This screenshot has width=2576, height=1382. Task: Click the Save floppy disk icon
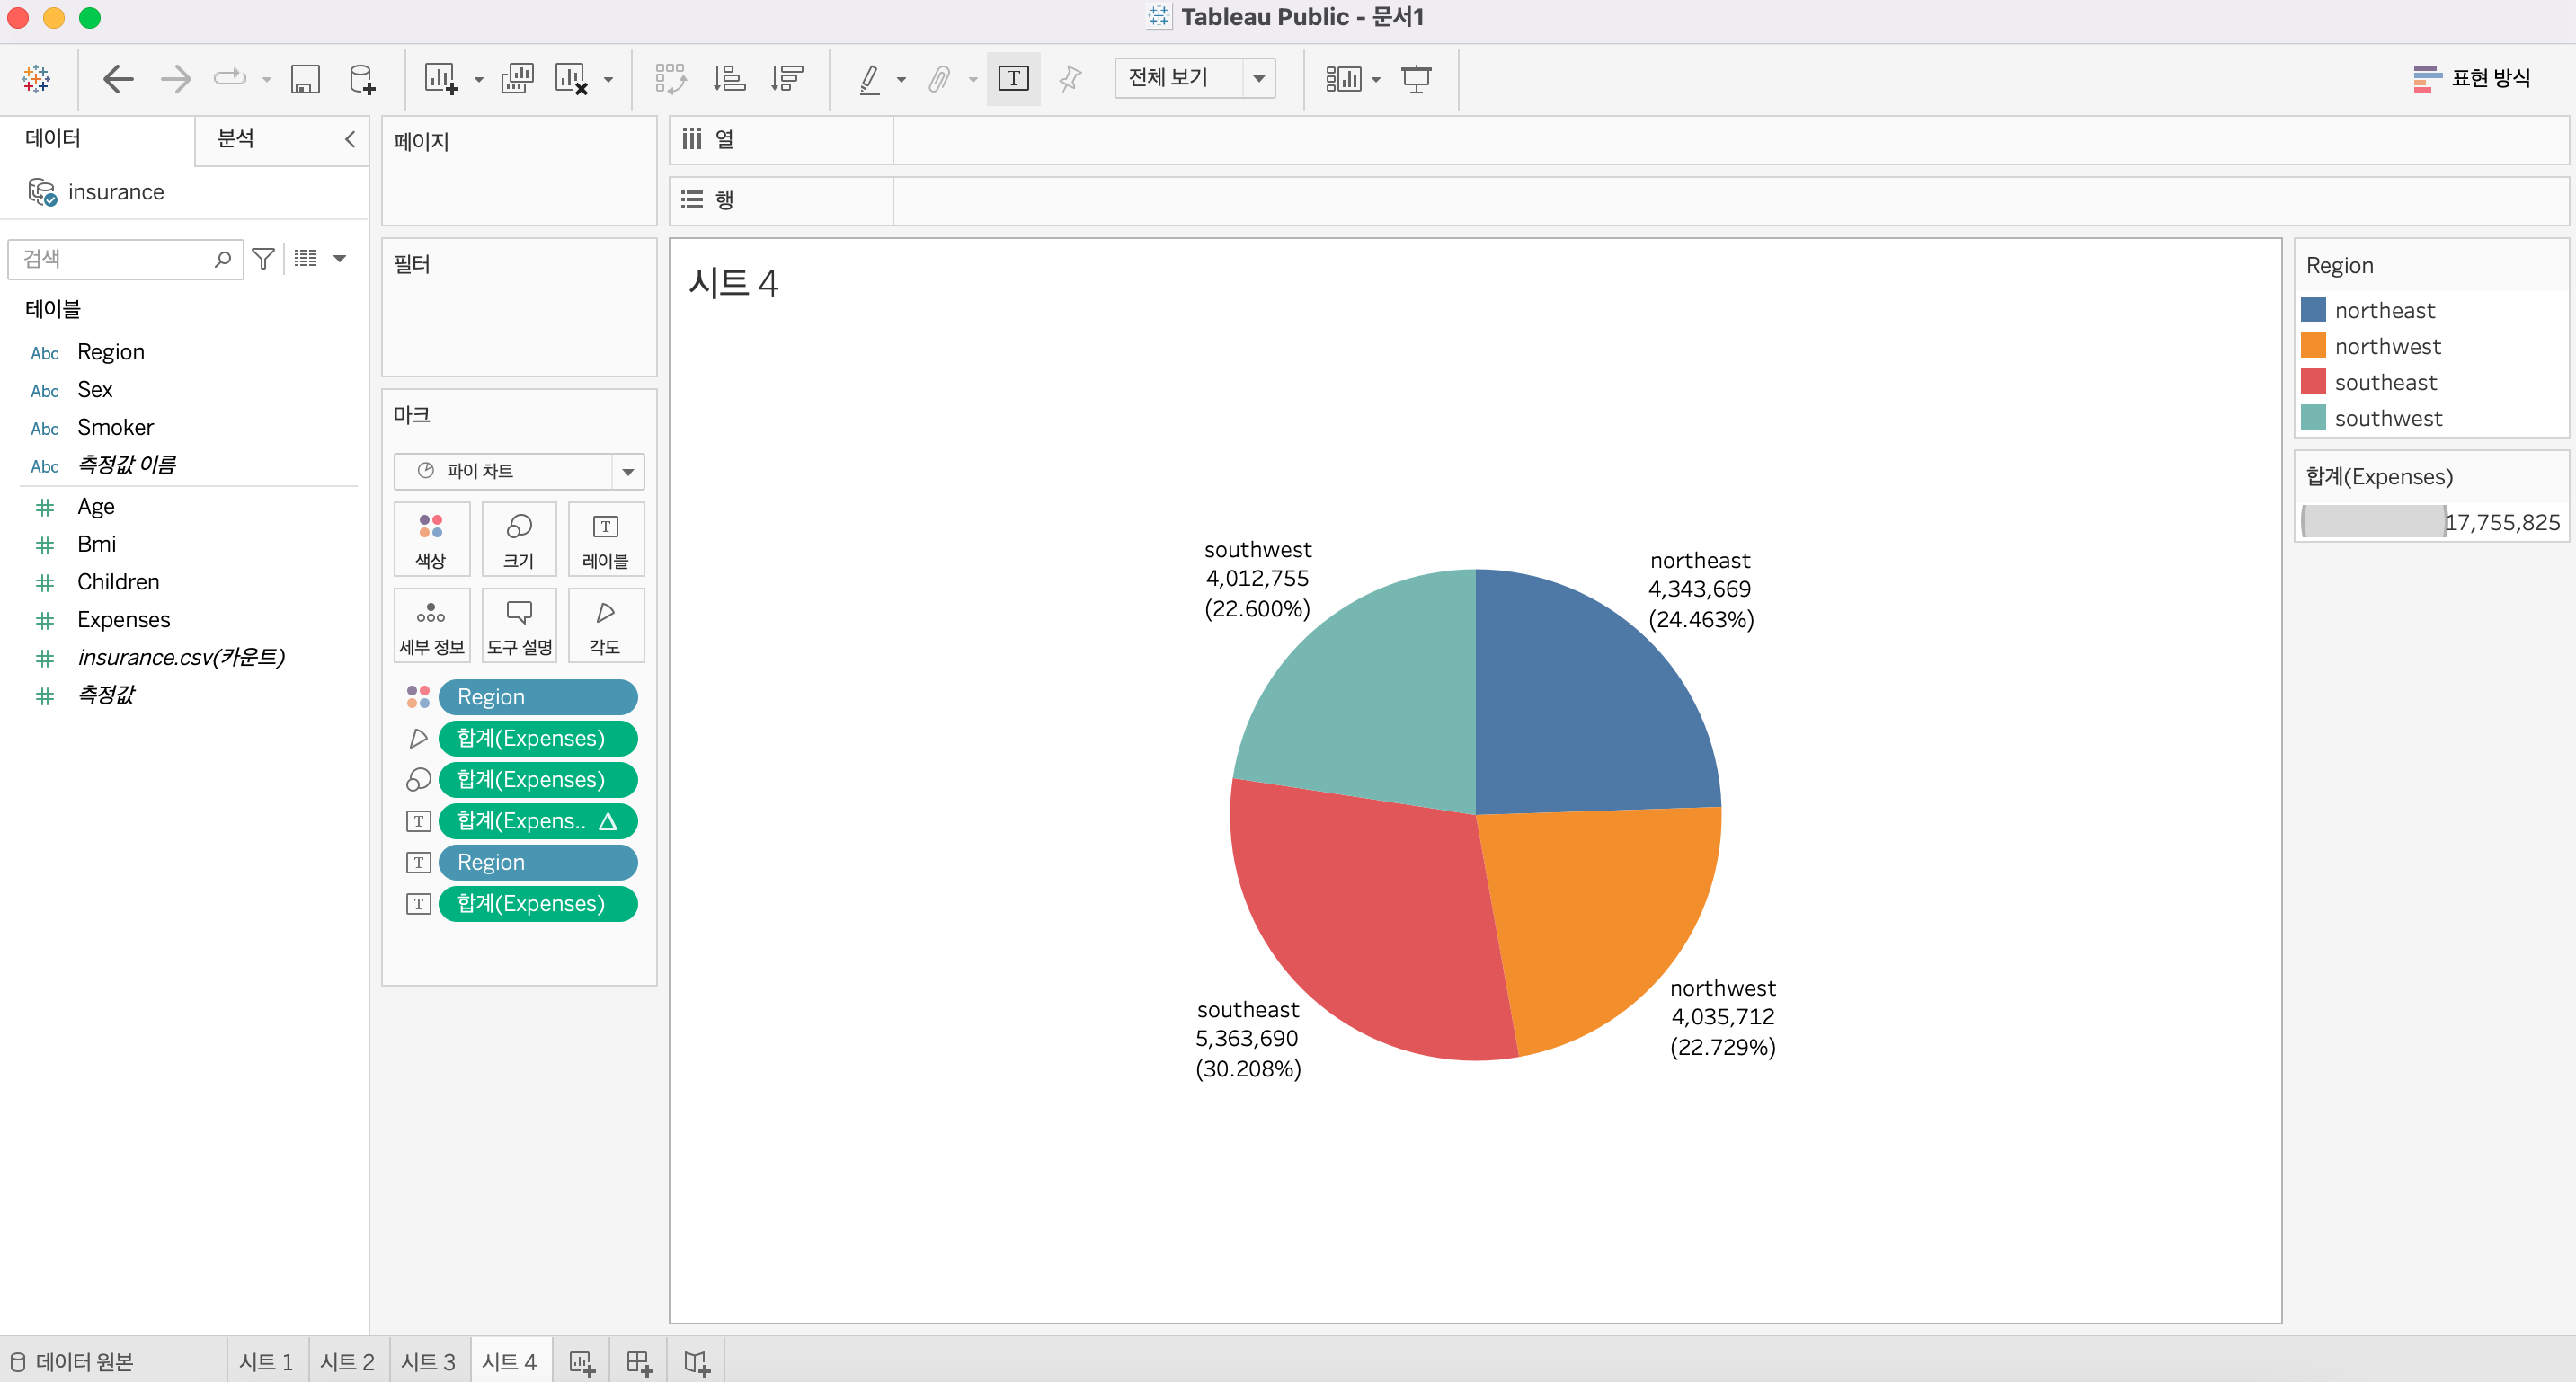(x=305, y=78)
